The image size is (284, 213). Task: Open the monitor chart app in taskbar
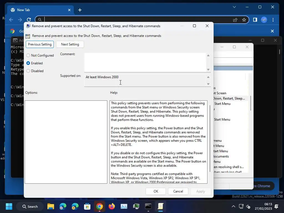(124, 206)
